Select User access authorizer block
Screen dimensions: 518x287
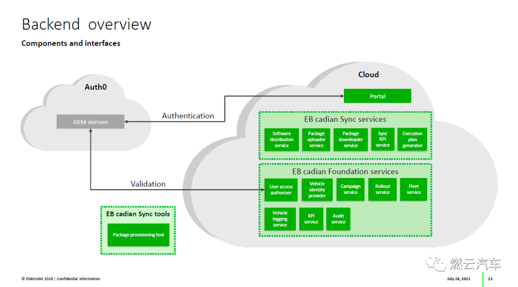pyautogui.click(x=281, y=190)
